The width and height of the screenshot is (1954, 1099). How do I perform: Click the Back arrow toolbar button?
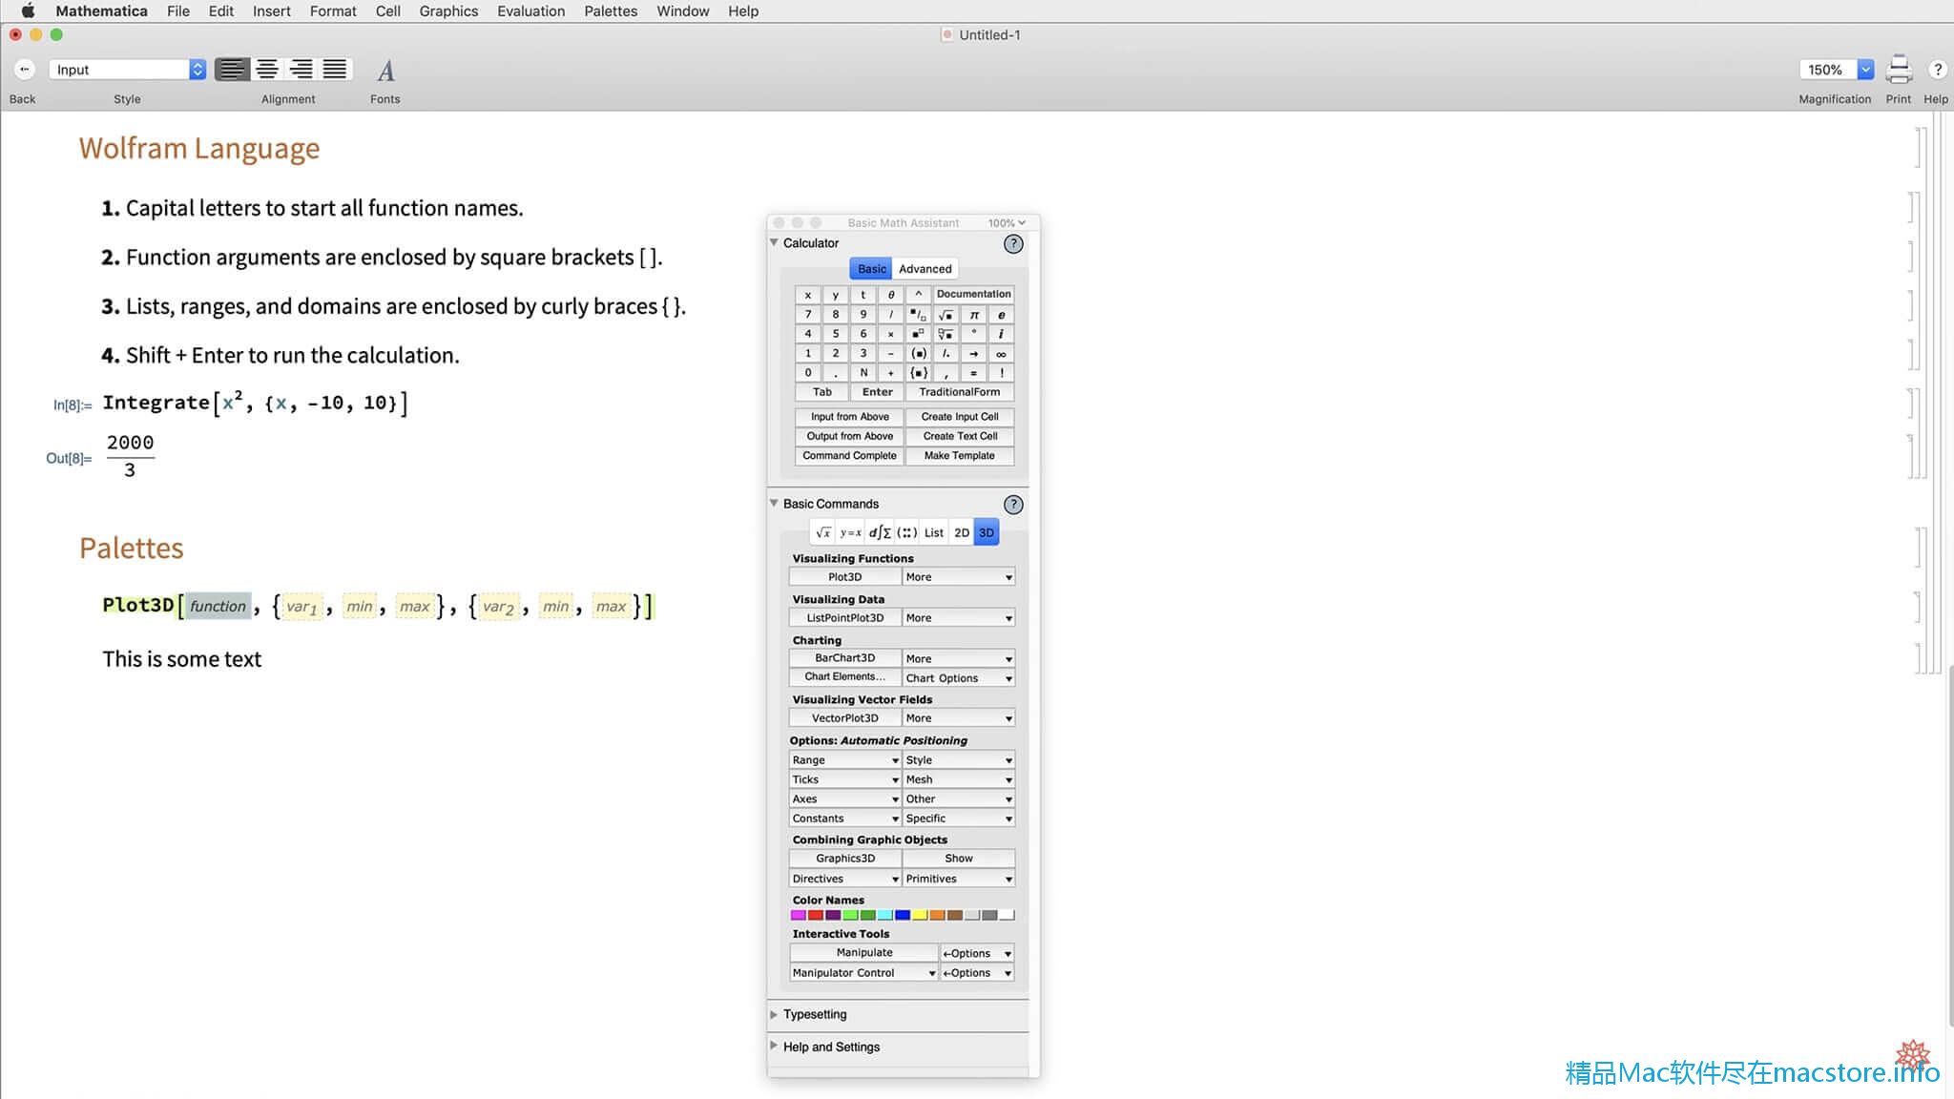coord(24,70)
